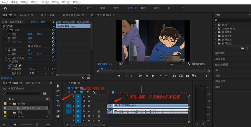Image resolution: width=251 pixels, height=127 pixels.
Task: Export frame with camera icon
Action: (187, 76)
